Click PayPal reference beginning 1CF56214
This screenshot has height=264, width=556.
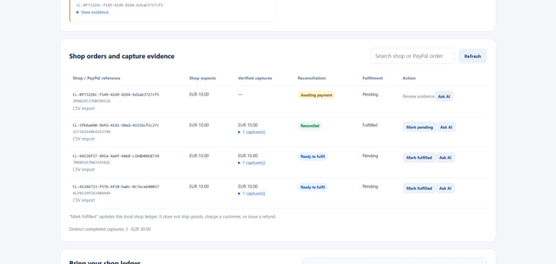pyautogui.click(x=92, y=132)
